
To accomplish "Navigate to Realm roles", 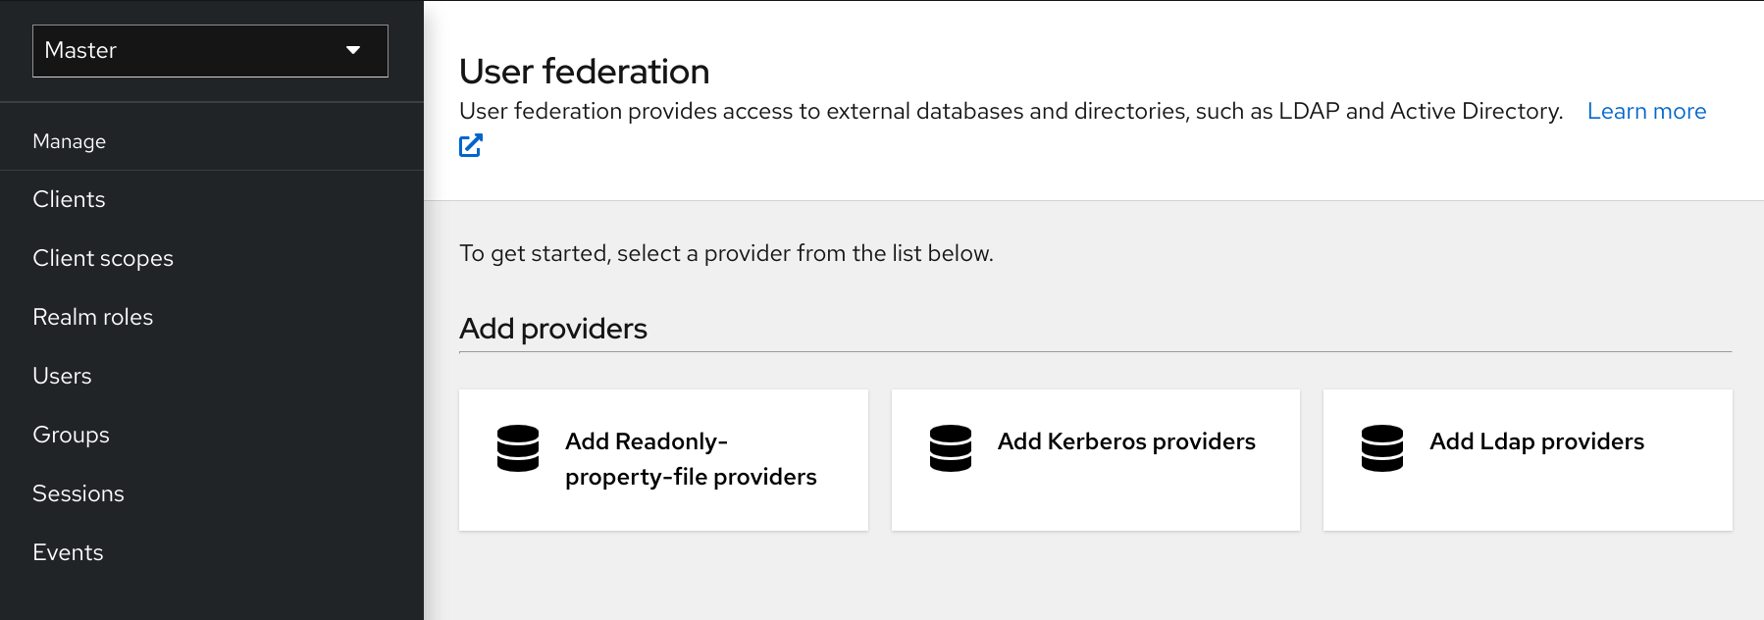I will coord(93,317).
